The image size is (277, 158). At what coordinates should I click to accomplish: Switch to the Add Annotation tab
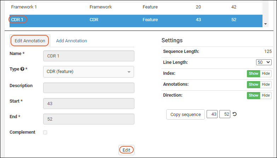click(x=71, y=41)
